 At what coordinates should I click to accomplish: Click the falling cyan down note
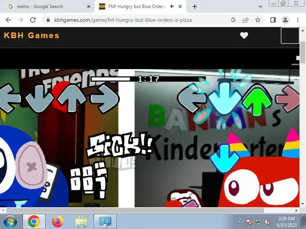point(225,159)
